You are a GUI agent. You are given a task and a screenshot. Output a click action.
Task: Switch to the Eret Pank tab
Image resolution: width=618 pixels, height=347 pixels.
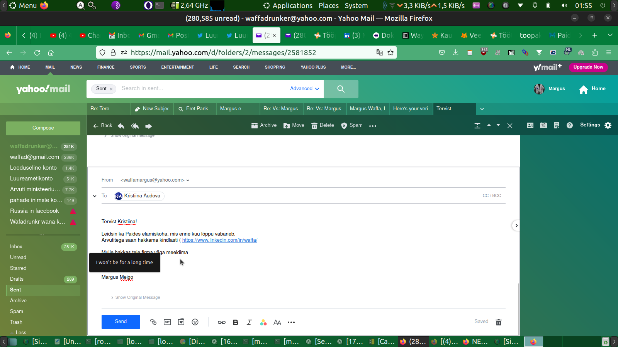[x=195, y=109]
